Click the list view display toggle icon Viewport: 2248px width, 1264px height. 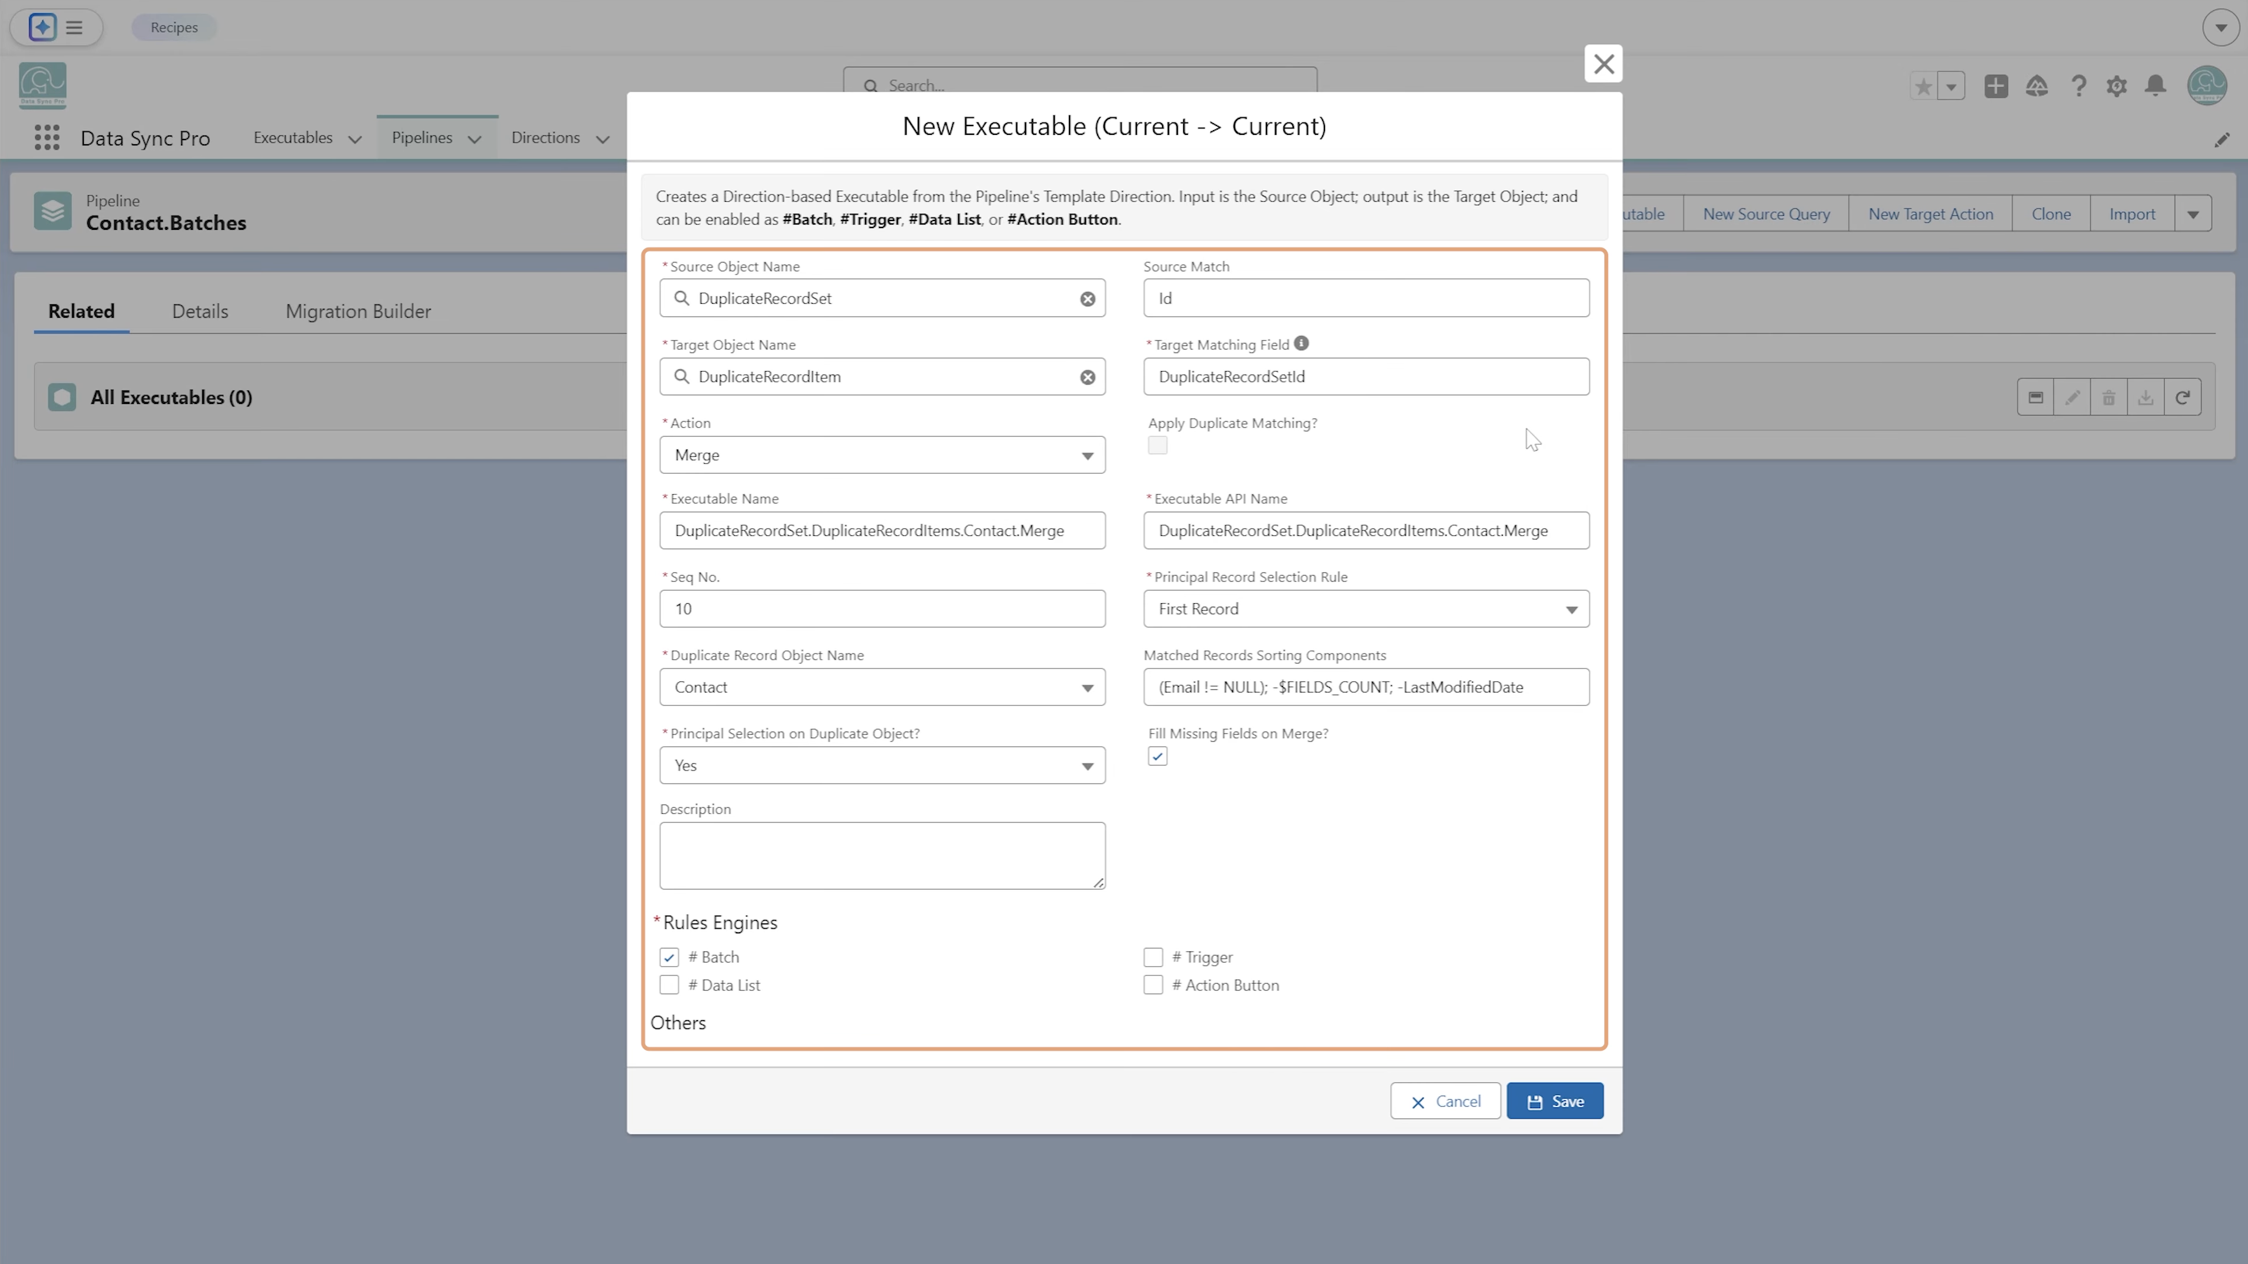[2035, 397]
